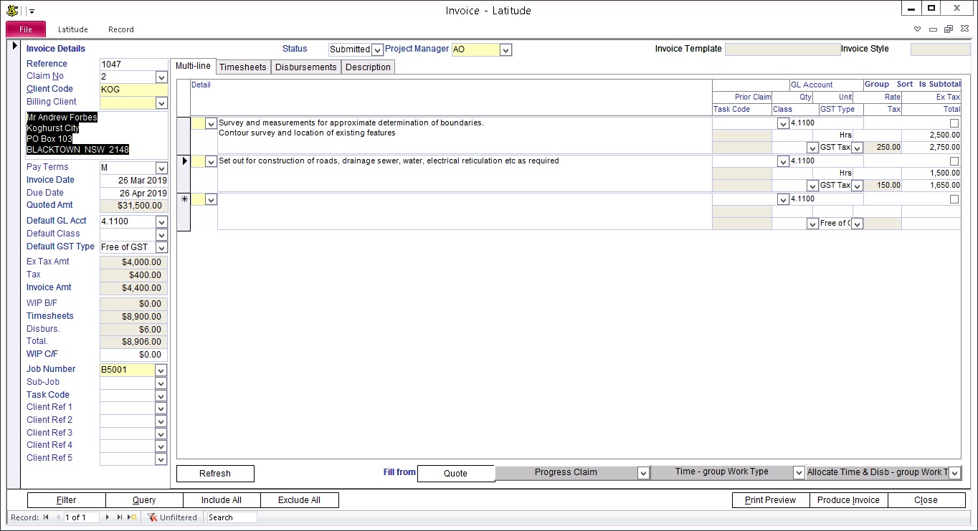The height and width of the screenshot is (531, 978).
Task: Click the new blank record navigation icon
Action: [x=132, y=517]
